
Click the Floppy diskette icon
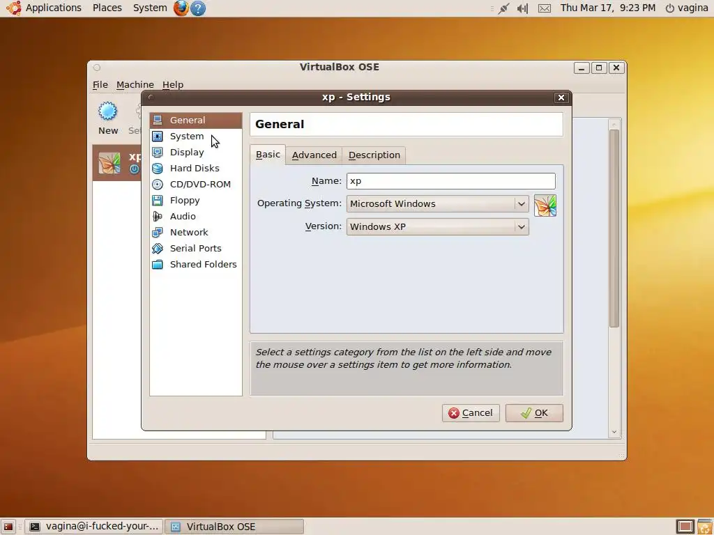click(158, 200)
